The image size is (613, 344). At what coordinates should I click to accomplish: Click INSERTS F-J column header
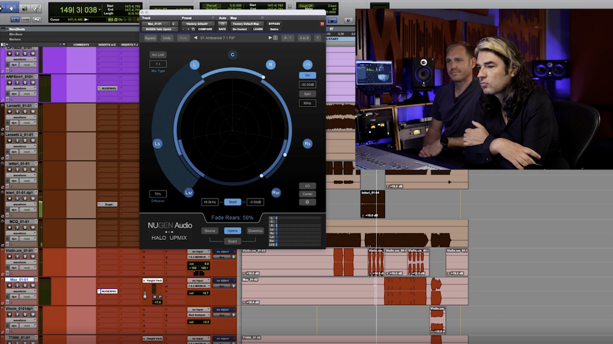[129, 45]
